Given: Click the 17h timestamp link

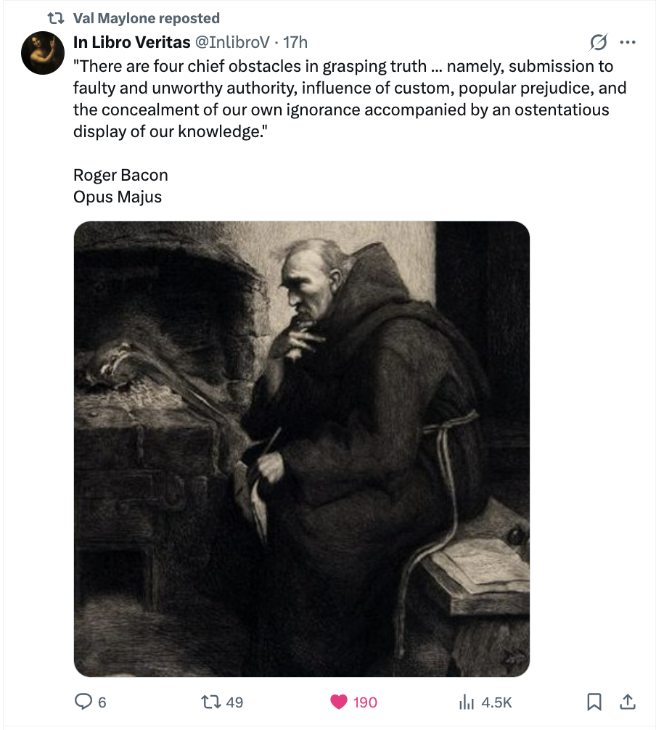Looking at the screenshot, I should [295, 43].
